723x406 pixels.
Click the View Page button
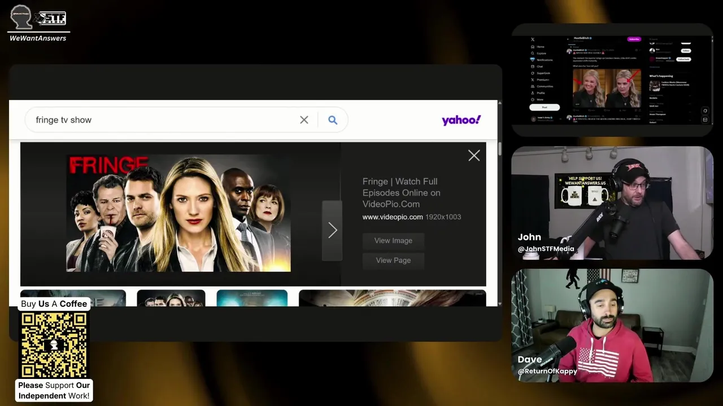click(x=393, y=260)
